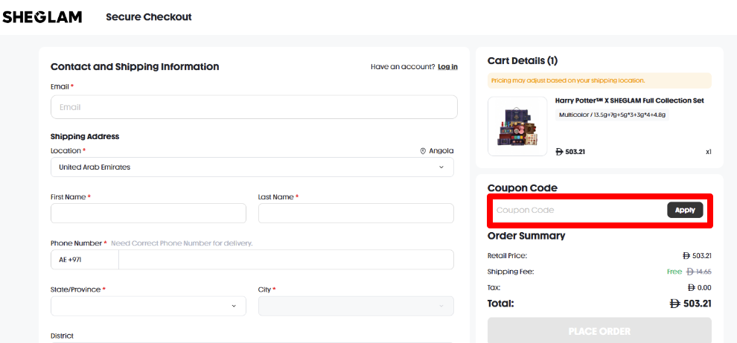737x343 pixels.
Task: Click the Total amount 503.21
Action: (x=690, y=304)
